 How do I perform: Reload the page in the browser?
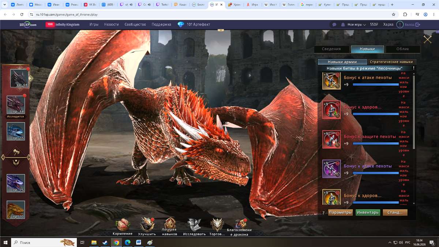pos(22,14)
